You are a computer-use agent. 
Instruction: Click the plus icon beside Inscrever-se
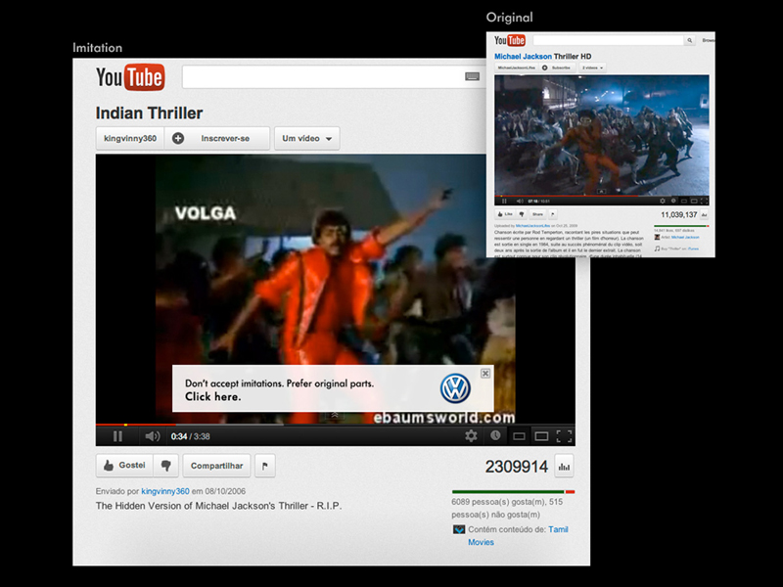tap(178, 138)
